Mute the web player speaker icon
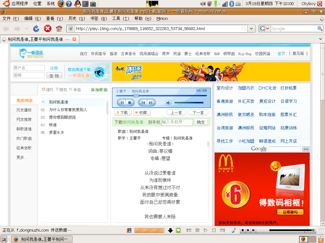Viewport: 325px width, 243px height. [x=169, y=103]
